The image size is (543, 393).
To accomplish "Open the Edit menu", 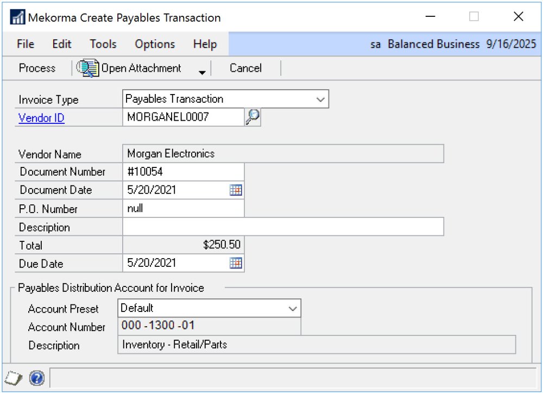I will (x=61, y=44).
